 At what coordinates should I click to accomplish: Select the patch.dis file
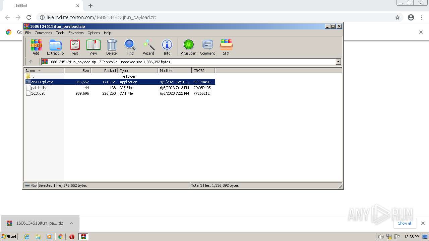pos(120,88)
